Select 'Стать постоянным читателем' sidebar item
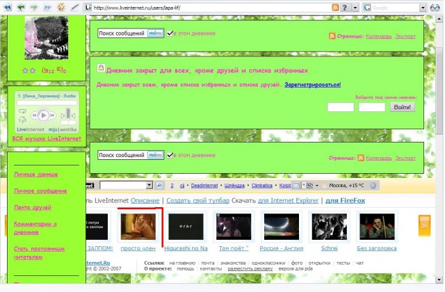Image resolution: width=445 pixels, height=292 pixels. 39,253
